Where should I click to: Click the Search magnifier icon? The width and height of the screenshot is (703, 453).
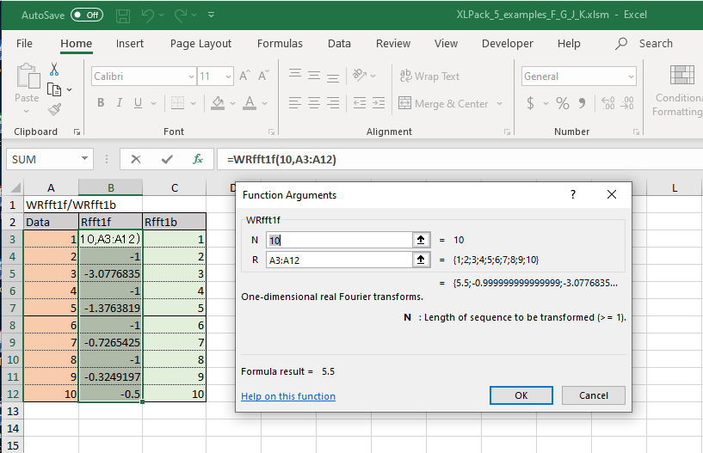(621, 44)
